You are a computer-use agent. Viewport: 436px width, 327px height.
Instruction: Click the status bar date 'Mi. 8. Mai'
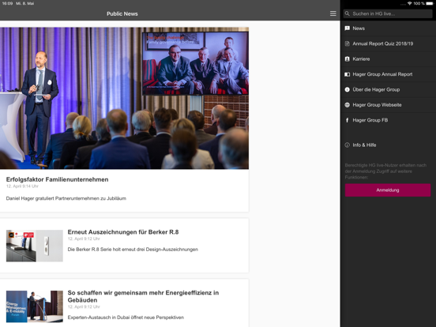click(25, 3)
